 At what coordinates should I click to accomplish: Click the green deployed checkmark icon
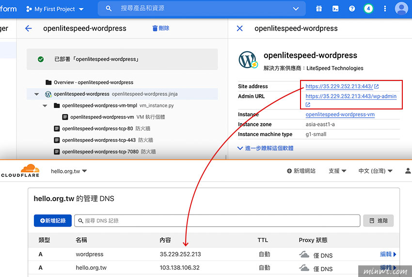point(41,59)
